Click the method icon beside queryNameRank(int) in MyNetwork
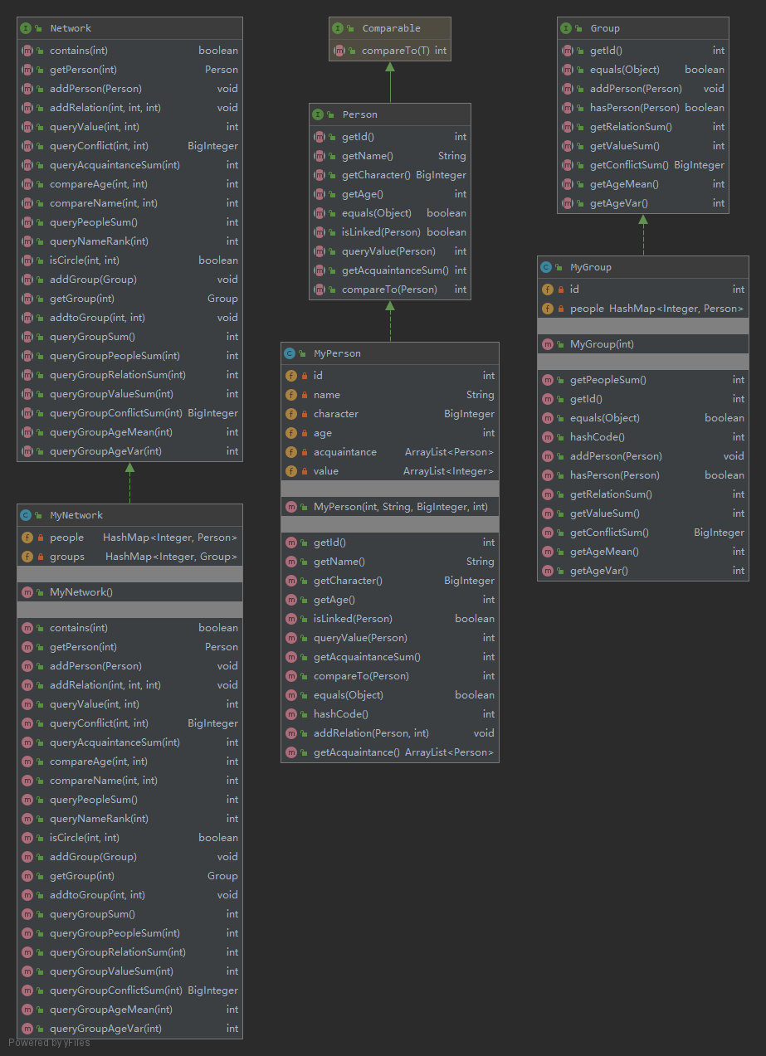This screenshot has width=766, height=1056. point(27,819)
